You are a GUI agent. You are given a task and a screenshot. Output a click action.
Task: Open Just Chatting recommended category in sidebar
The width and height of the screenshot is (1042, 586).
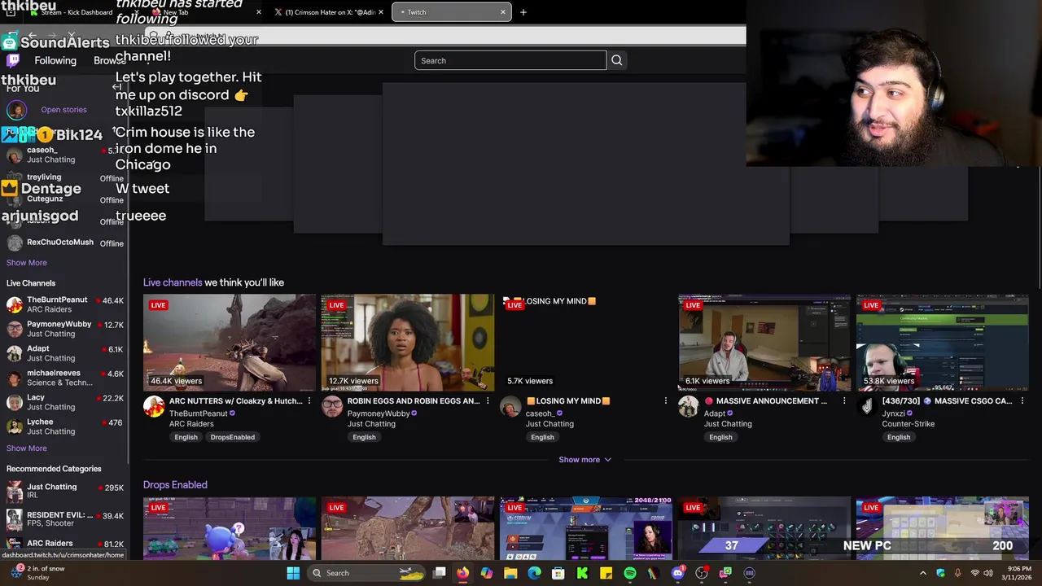tap(64, 491)
